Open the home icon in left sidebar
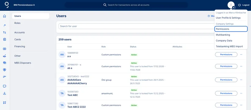This screenshot has width=251, height=110. [5, 16]
